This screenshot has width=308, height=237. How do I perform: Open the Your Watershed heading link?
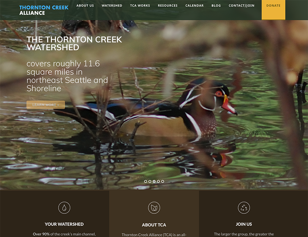pos(64,224)
